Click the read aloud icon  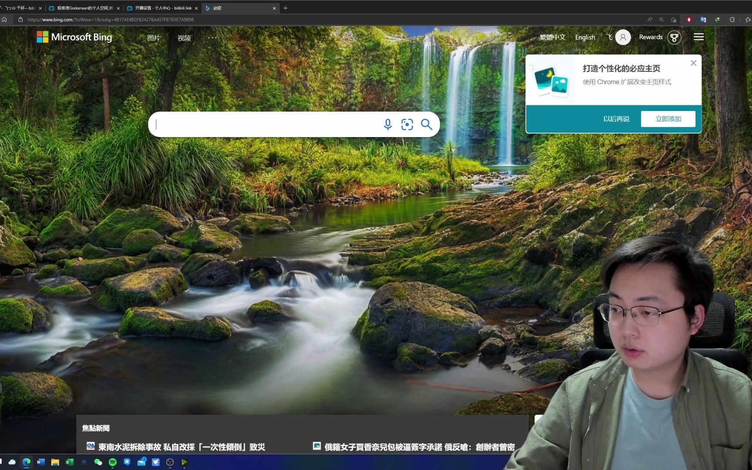click(650, 20)
